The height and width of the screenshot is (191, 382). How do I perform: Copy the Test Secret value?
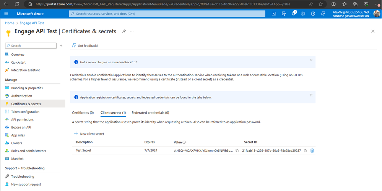tap(237, 151)
